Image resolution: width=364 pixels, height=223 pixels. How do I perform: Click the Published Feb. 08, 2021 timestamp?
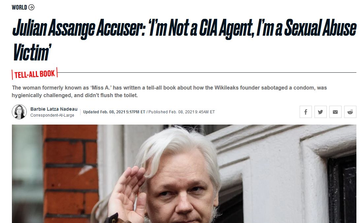[x=182, y=112]
